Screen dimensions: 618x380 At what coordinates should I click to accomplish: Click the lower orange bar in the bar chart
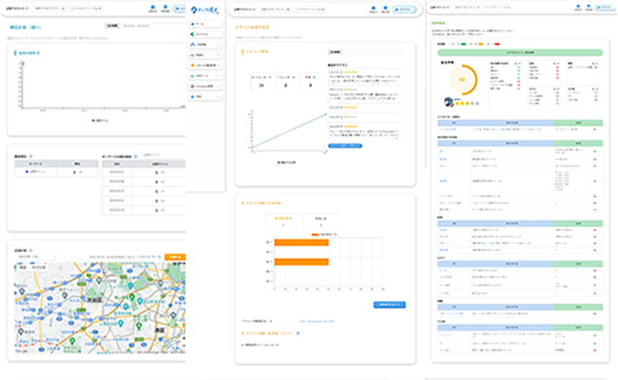(301, 262)
